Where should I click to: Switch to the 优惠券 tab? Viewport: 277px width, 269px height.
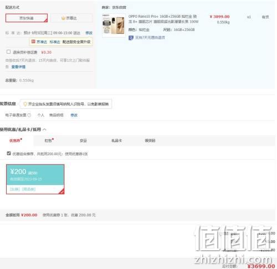[16, 141]
